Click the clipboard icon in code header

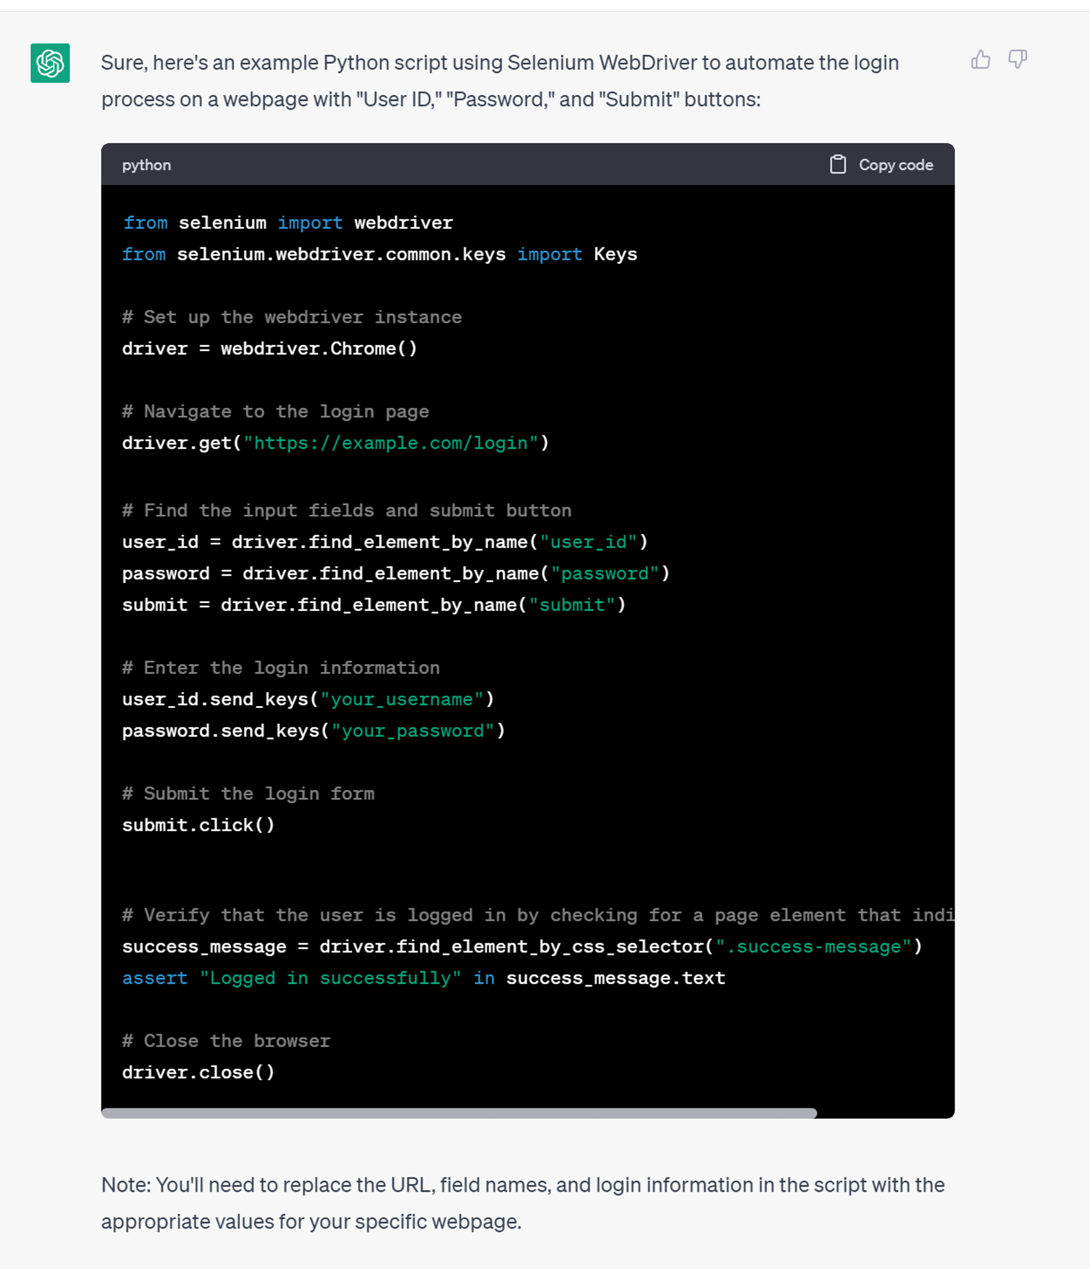tap(837, 165)
